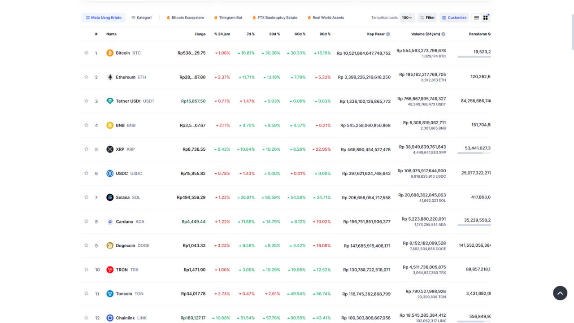Open the Real World Assets link
574x323 pixels.
coord(326,17)
